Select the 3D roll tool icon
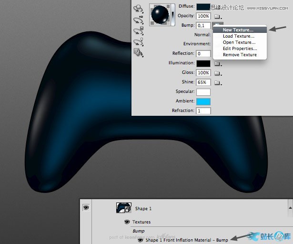The height and width of the screenshot is (244, 293). pos(138,20)
